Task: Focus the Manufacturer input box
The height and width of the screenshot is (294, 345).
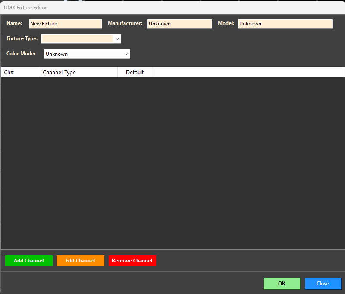Action: tap(179, 24)
